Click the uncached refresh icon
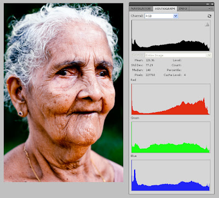 click(x=209, y=16)
